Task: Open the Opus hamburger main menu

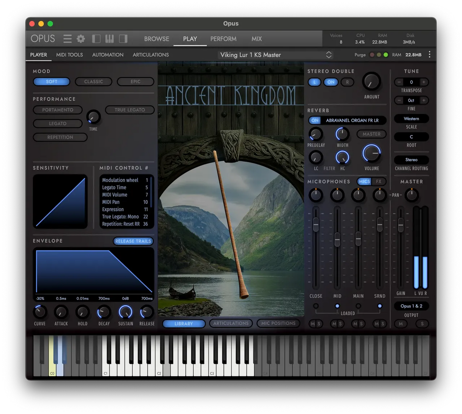Action: click(x=68, y=39)
